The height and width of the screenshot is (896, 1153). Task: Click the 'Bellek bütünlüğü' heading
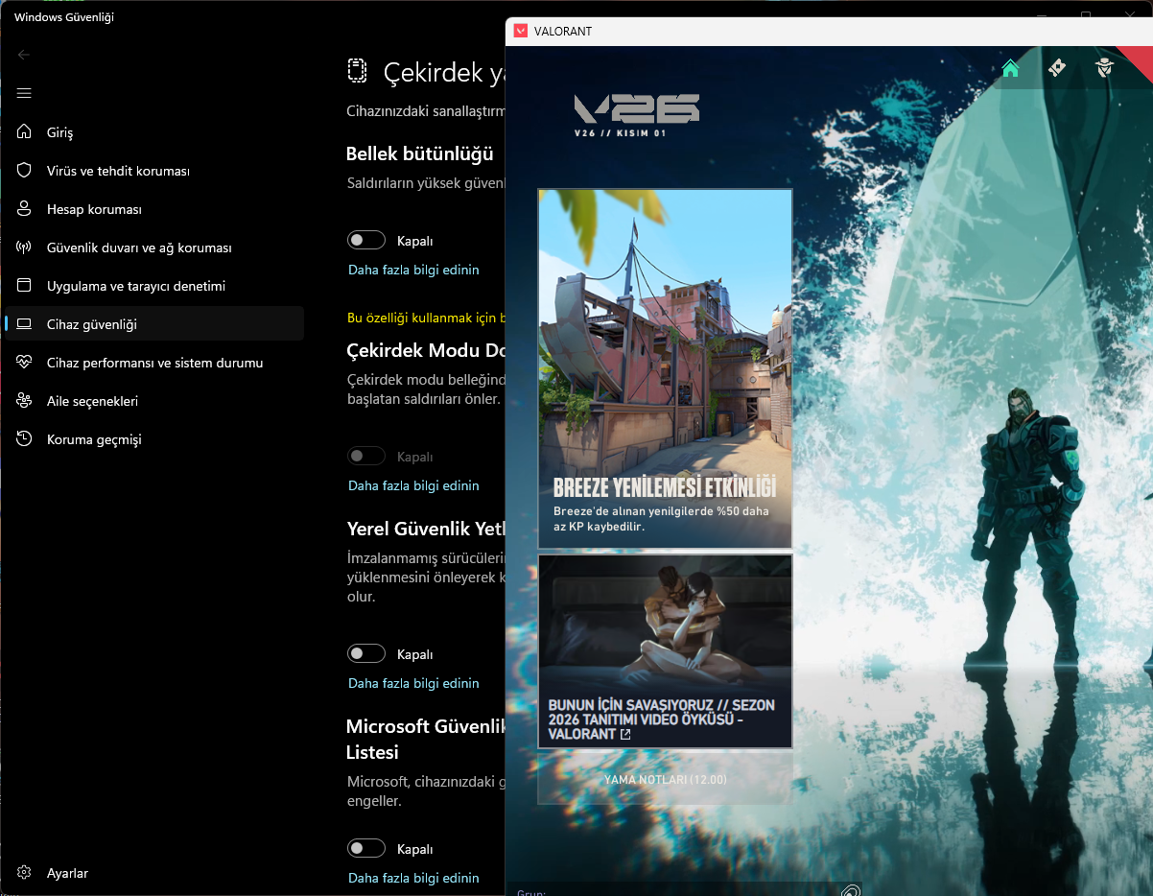[420, 153]
